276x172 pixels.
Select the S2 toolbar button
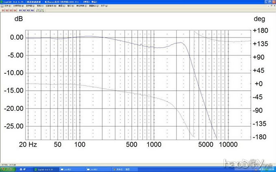pos(7,10)
